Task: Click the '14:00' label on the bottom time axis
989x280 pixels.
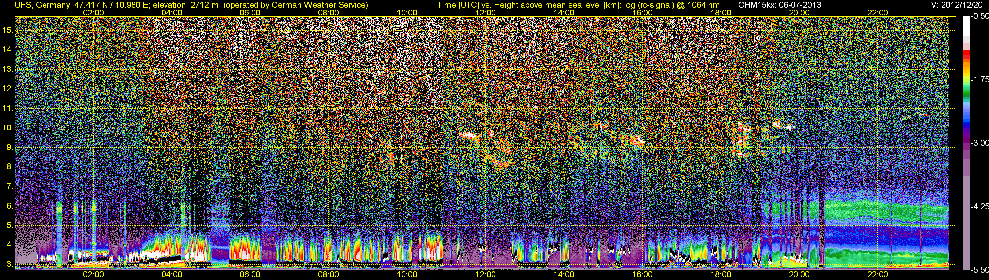Action: (x=564, y=275)
